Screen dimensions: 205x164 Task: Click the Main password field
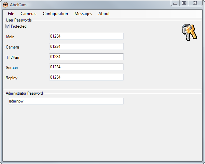tap(86, 36)
